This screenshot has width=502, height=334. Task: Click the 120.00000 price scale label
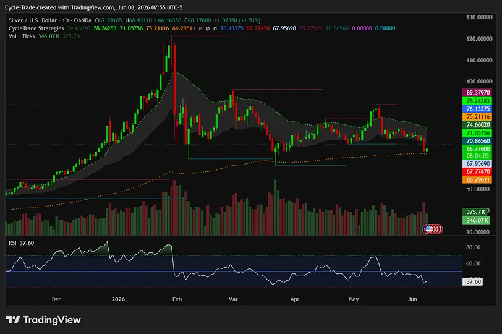pos(479,39)
